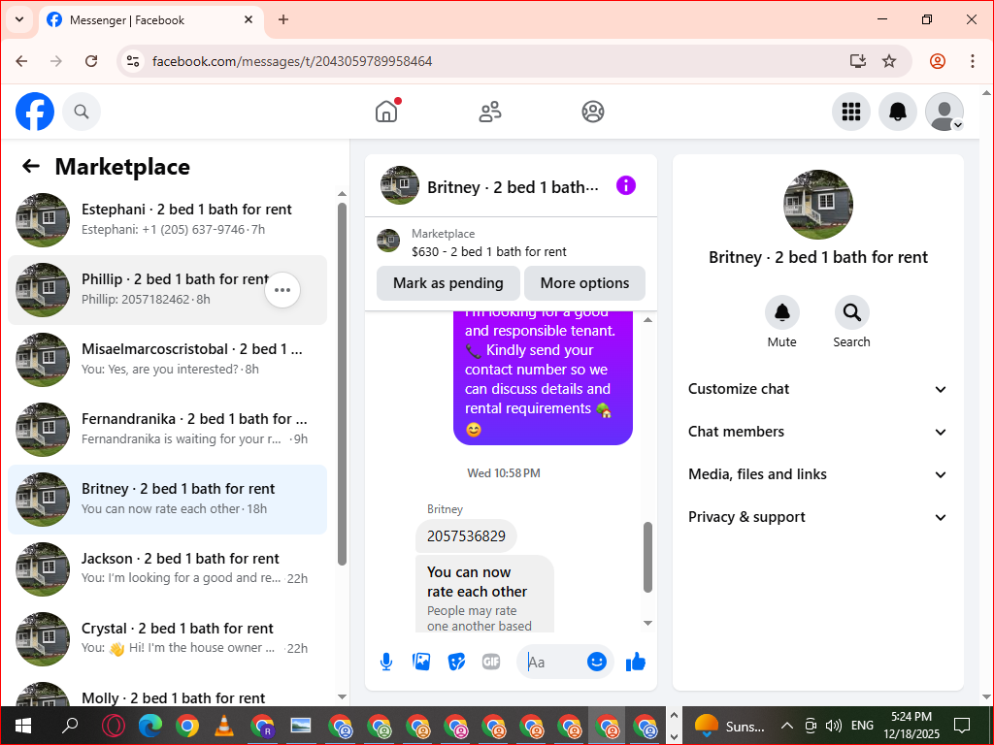This screenshot has height=745, width=994.
Task: Show hidden system tray icons chevron
Action: click(786, 726)
